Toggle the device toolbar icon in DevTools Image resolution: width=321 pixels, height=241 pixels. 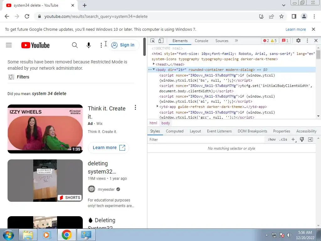tap(161, 40)
